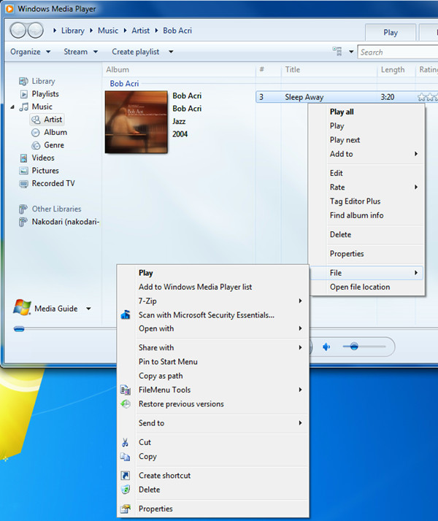The width and height of the screenshot is (438, 521).
Task: Adjust the volume slider handle
Action: [354, 347]
